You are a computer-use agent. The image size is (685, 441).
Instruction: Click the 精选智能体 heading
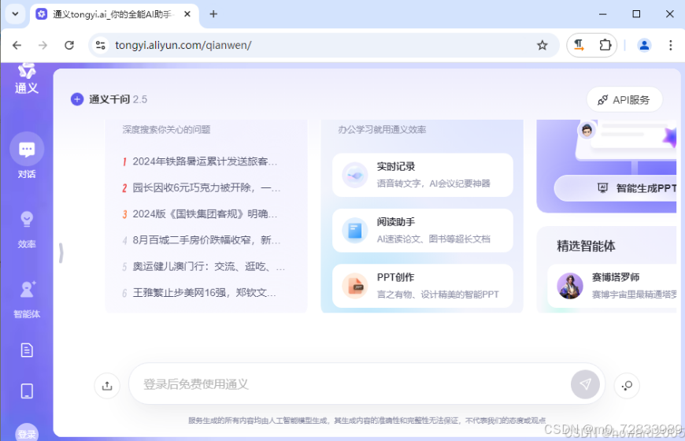pyautogui.click(x=586, y=246)
